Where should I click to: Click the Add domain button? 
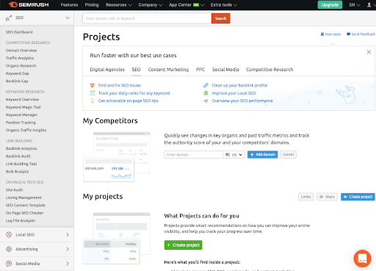[x=262, y=154]
